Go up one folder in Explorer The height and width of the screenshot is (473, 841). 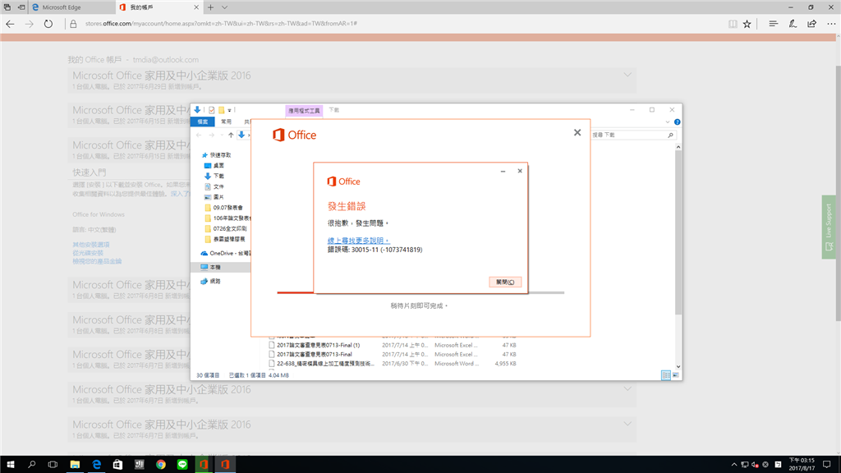[x=231, y=135]
